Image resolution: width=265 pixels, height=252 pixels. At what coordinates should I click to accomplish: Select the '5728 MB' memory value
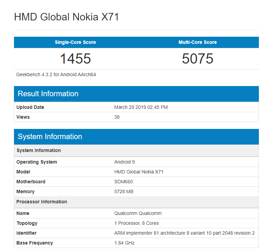(124, 191)
